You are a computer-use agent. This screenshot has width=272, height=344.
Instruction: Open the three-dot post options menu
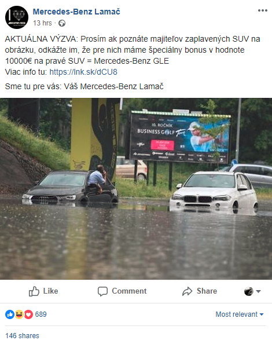click(x=262, y=10)
